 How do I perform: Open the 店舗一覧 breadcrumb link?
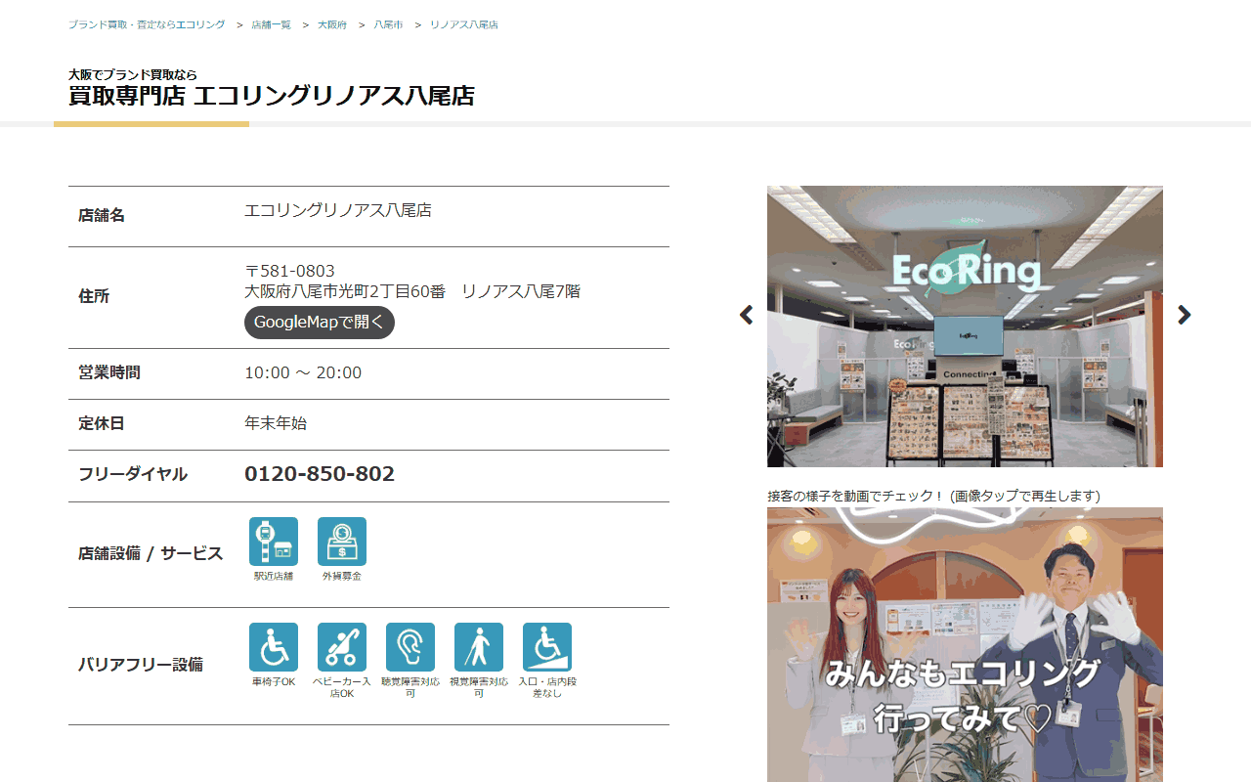point(271,24)
